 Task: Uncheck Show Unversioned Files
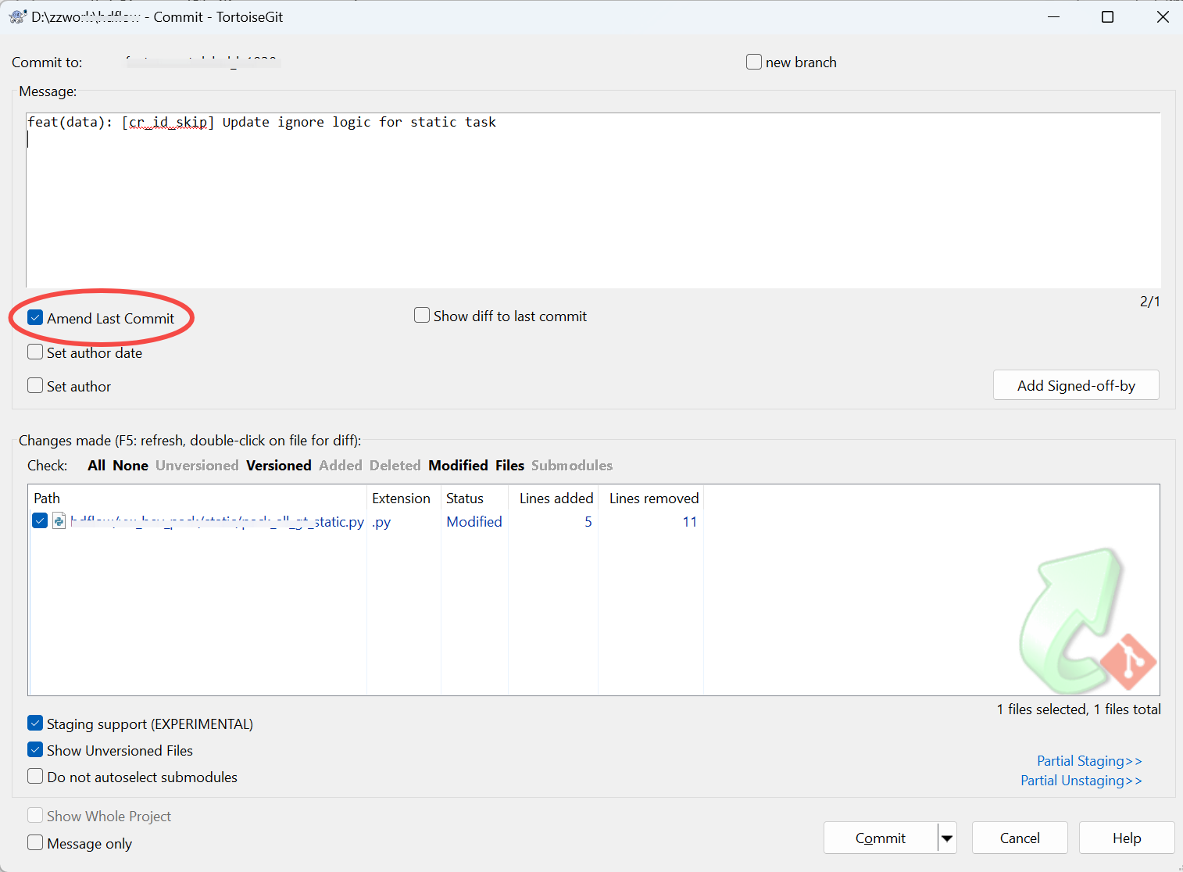coord(35,749)
